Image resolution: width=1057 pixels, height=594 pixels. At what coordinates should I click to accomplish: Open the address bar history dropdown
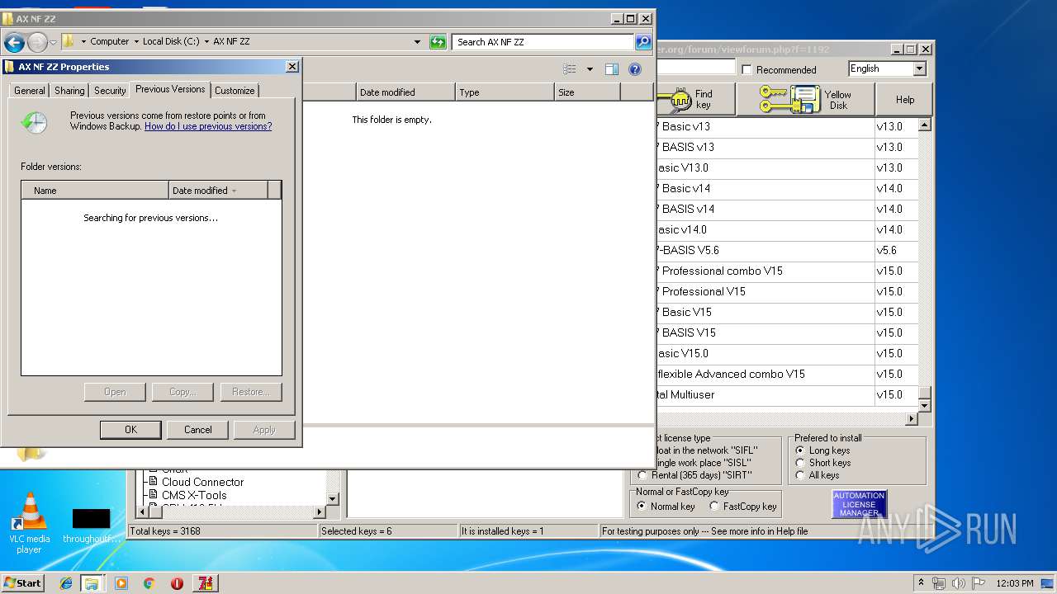pos(417,42)
